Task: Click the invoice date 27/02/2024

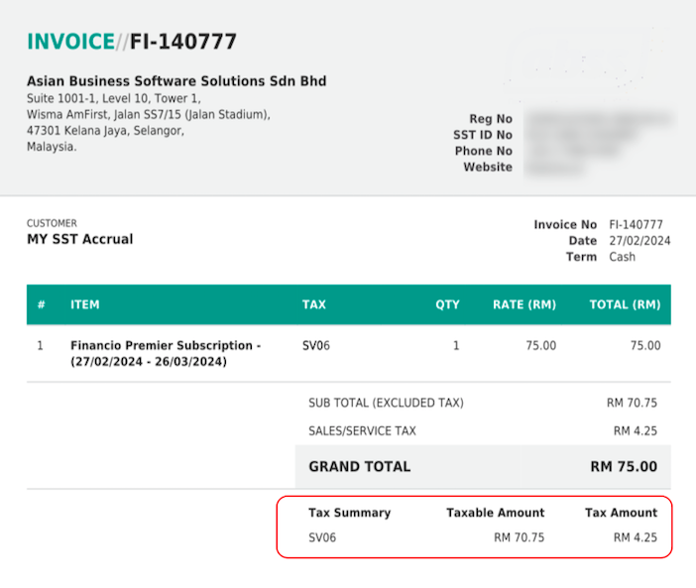Action: click(639, 241)
